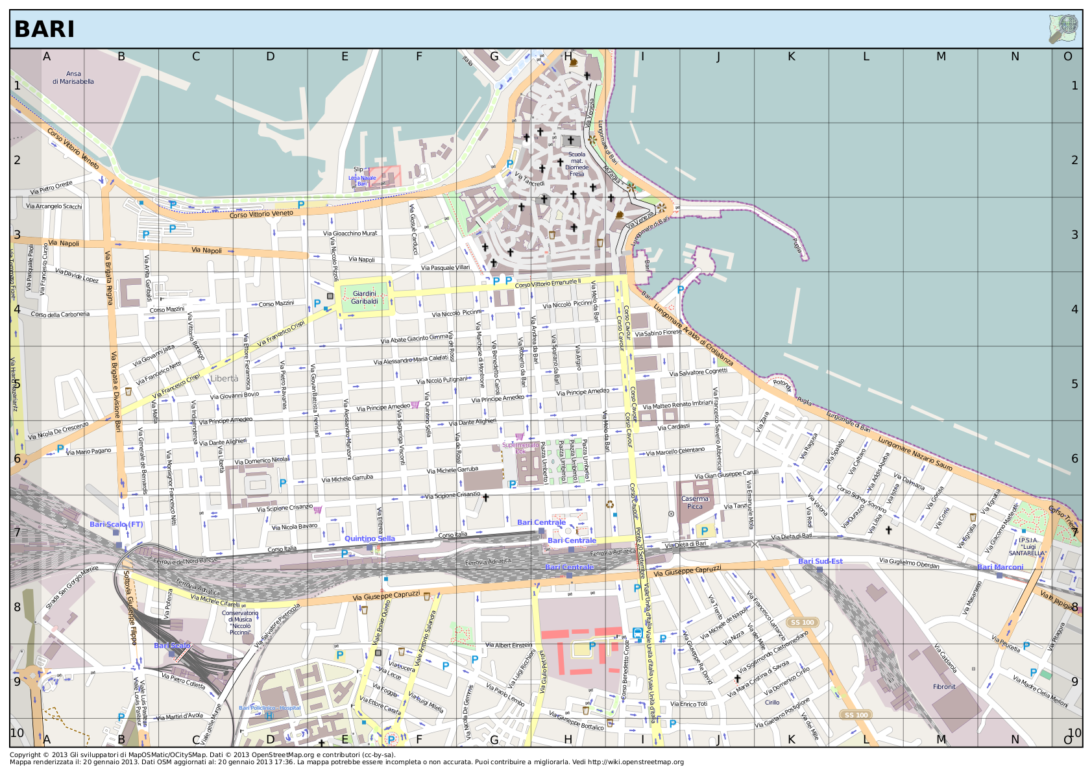Click the church cross near Via Libia
1092x772 pixels.
(x=888, y=529)
